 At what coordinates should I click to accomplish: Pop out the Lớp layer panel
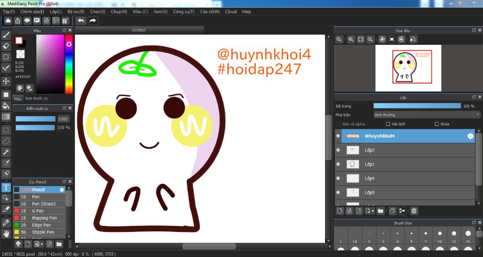coord(474,97)
